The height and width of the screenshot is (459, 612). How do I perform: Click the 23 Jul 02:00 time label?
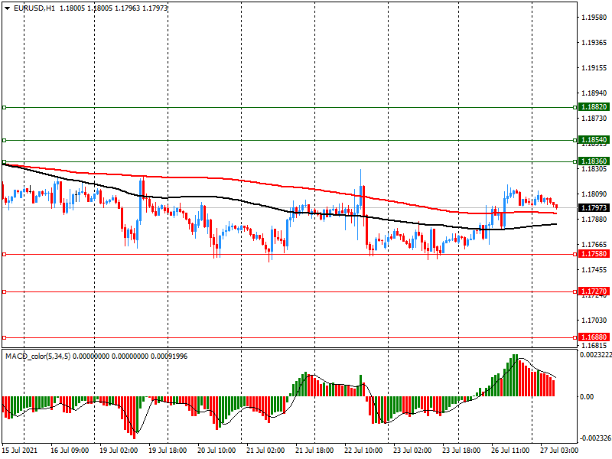412,451
